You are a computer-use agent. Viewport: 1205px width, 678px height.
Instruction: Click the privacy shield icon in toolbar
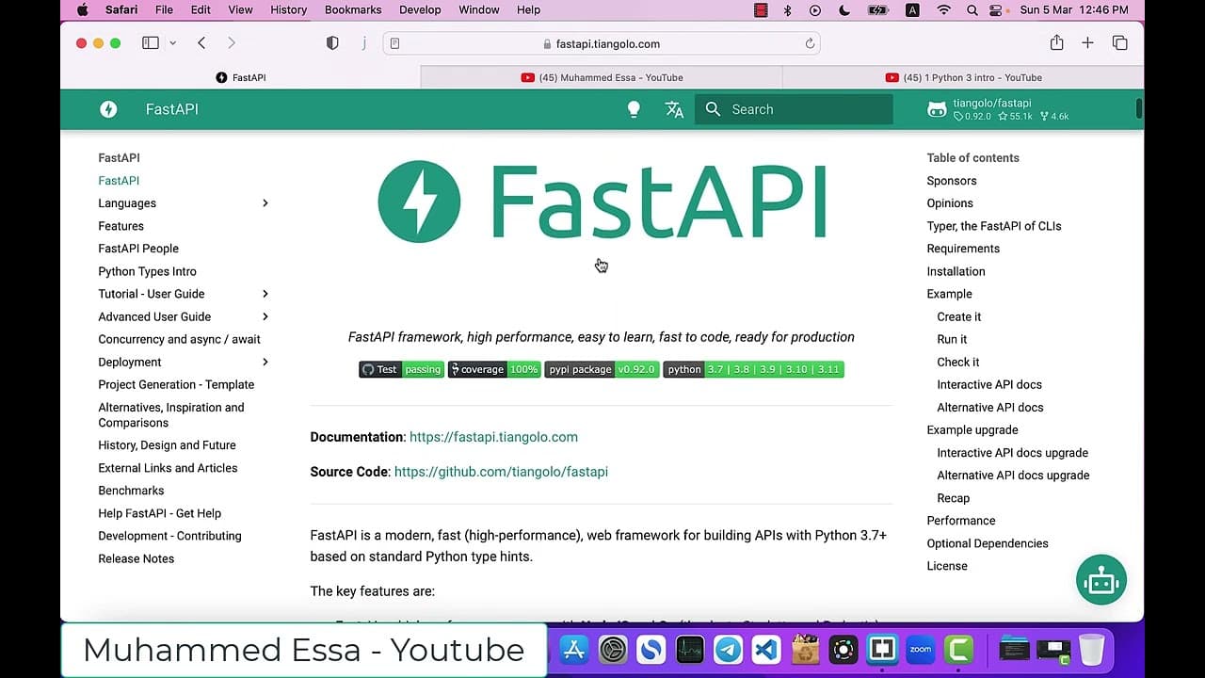(x=332, y=43)
